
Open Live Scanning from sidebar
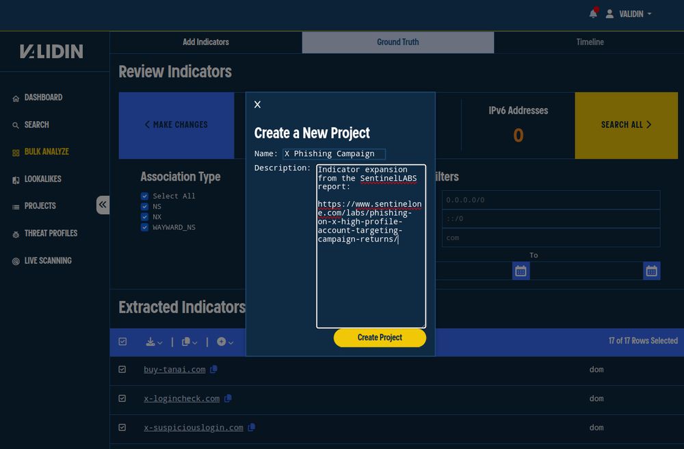[x=48, y=261]
